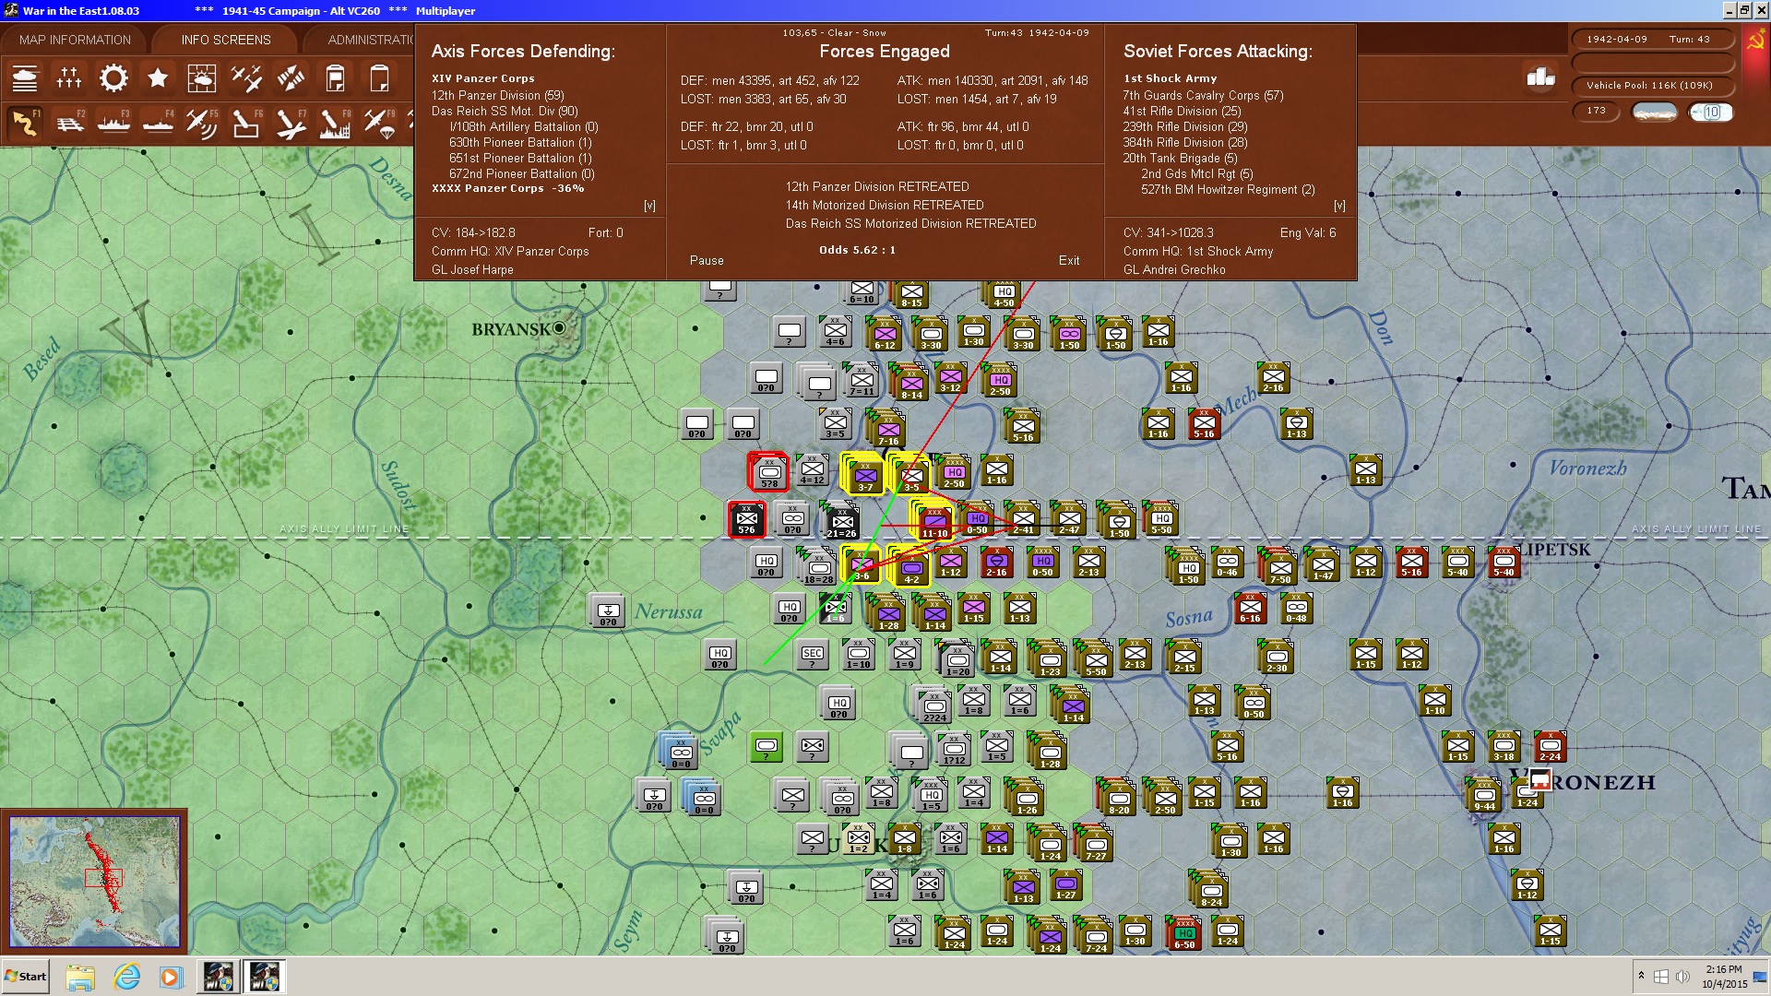The image size is (1771, 996).
Task: Click the XXXX Panzer Corps -36% entry
Action: 507,188
